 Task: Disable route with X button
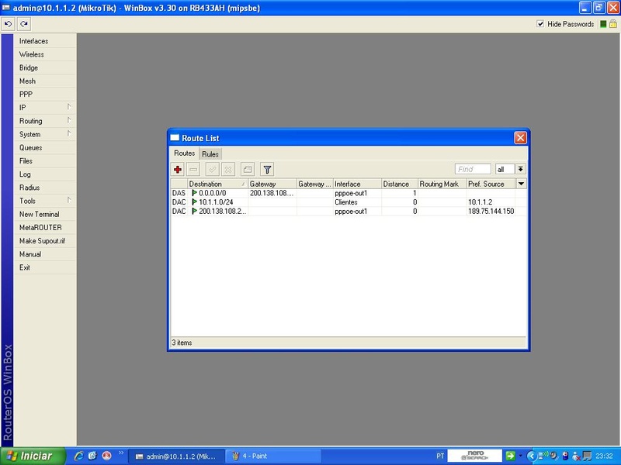coord(228,170)
